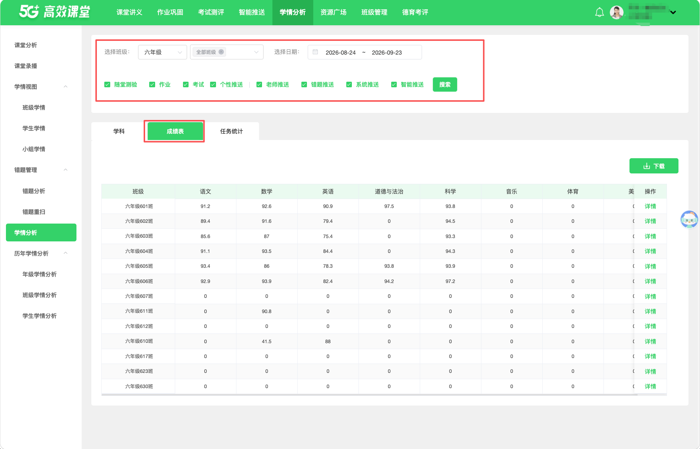Viewport: 700px width, 449px height.
Task: Collapse the 历年学情分析 sidebar group
Action: pos(66,253)
